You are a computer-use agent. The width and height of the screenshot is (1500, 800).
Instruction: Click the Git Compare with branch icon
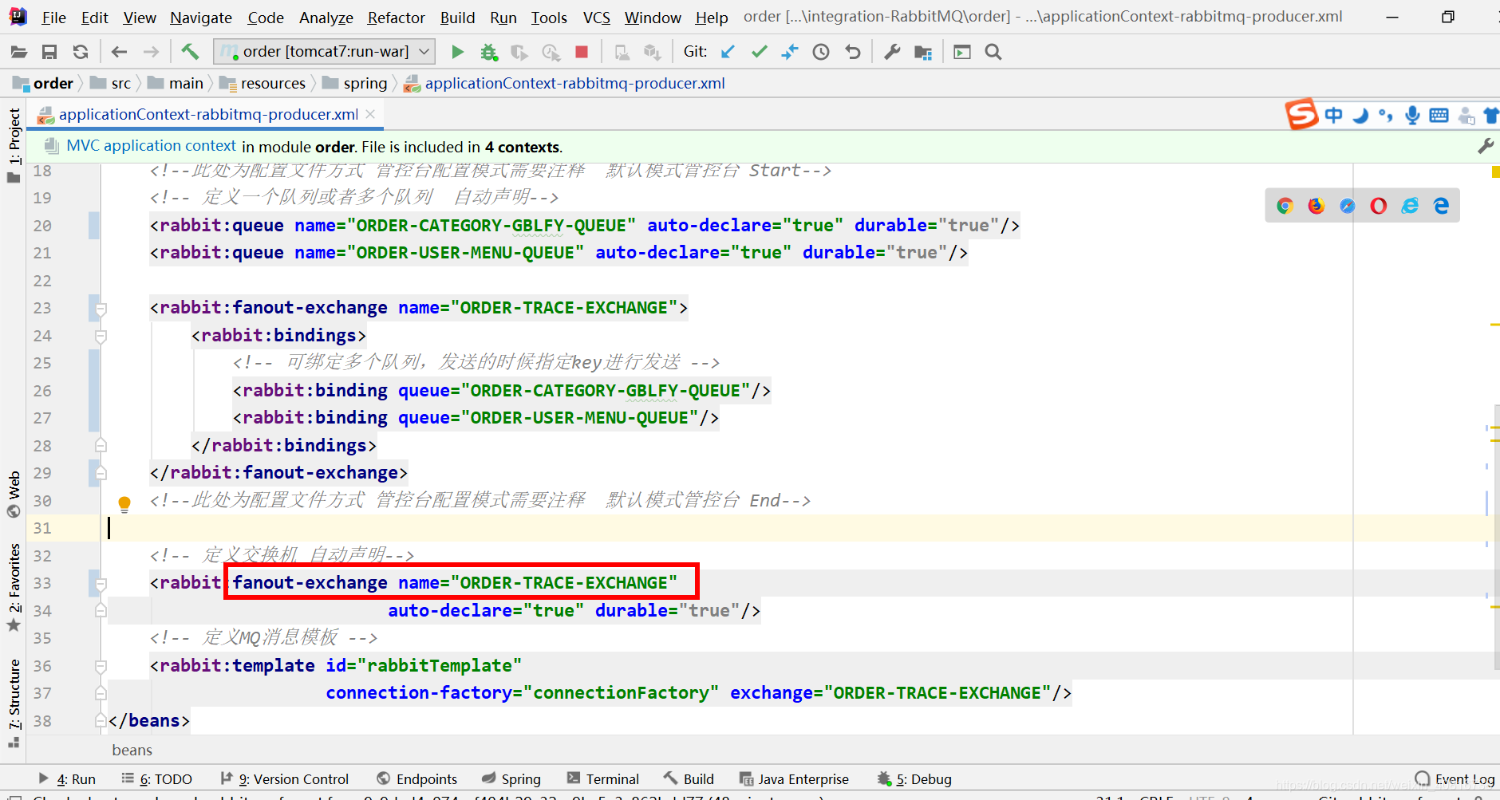790,52
